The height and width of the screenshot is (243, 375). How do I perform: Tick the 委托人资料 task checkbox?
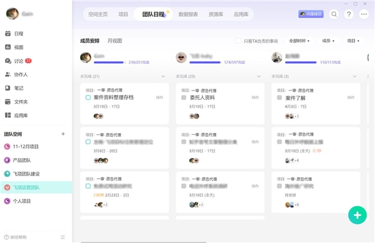pos(184,97)
